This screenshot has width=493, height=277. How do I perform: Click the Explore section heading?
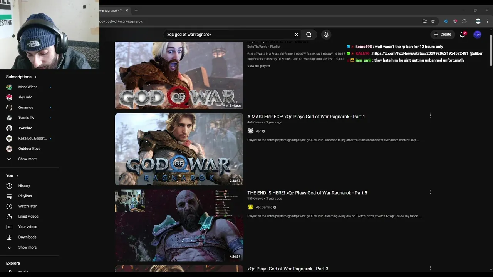[x=13, y=263]
